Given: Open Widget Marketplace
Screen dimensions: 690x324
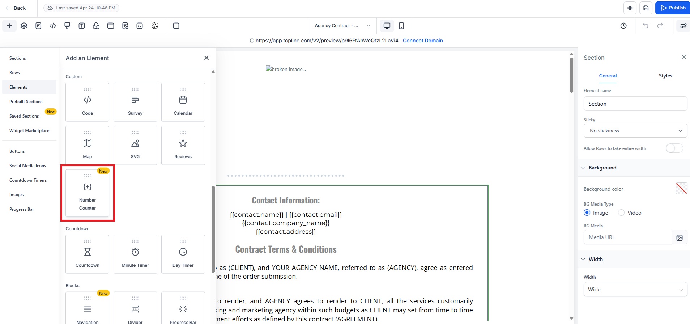Looking at the screenshot, I should [29, 131].
